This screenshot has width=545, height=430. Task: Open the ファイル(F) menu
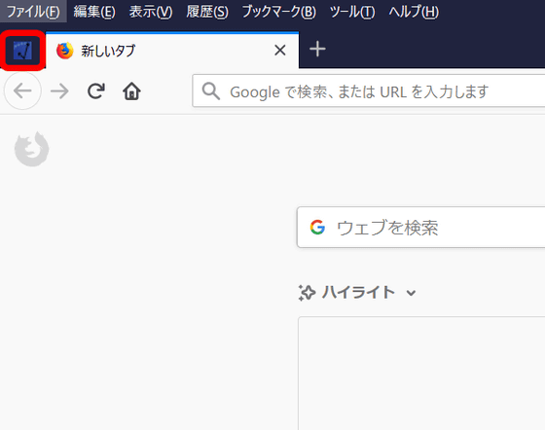coord(33,12)
